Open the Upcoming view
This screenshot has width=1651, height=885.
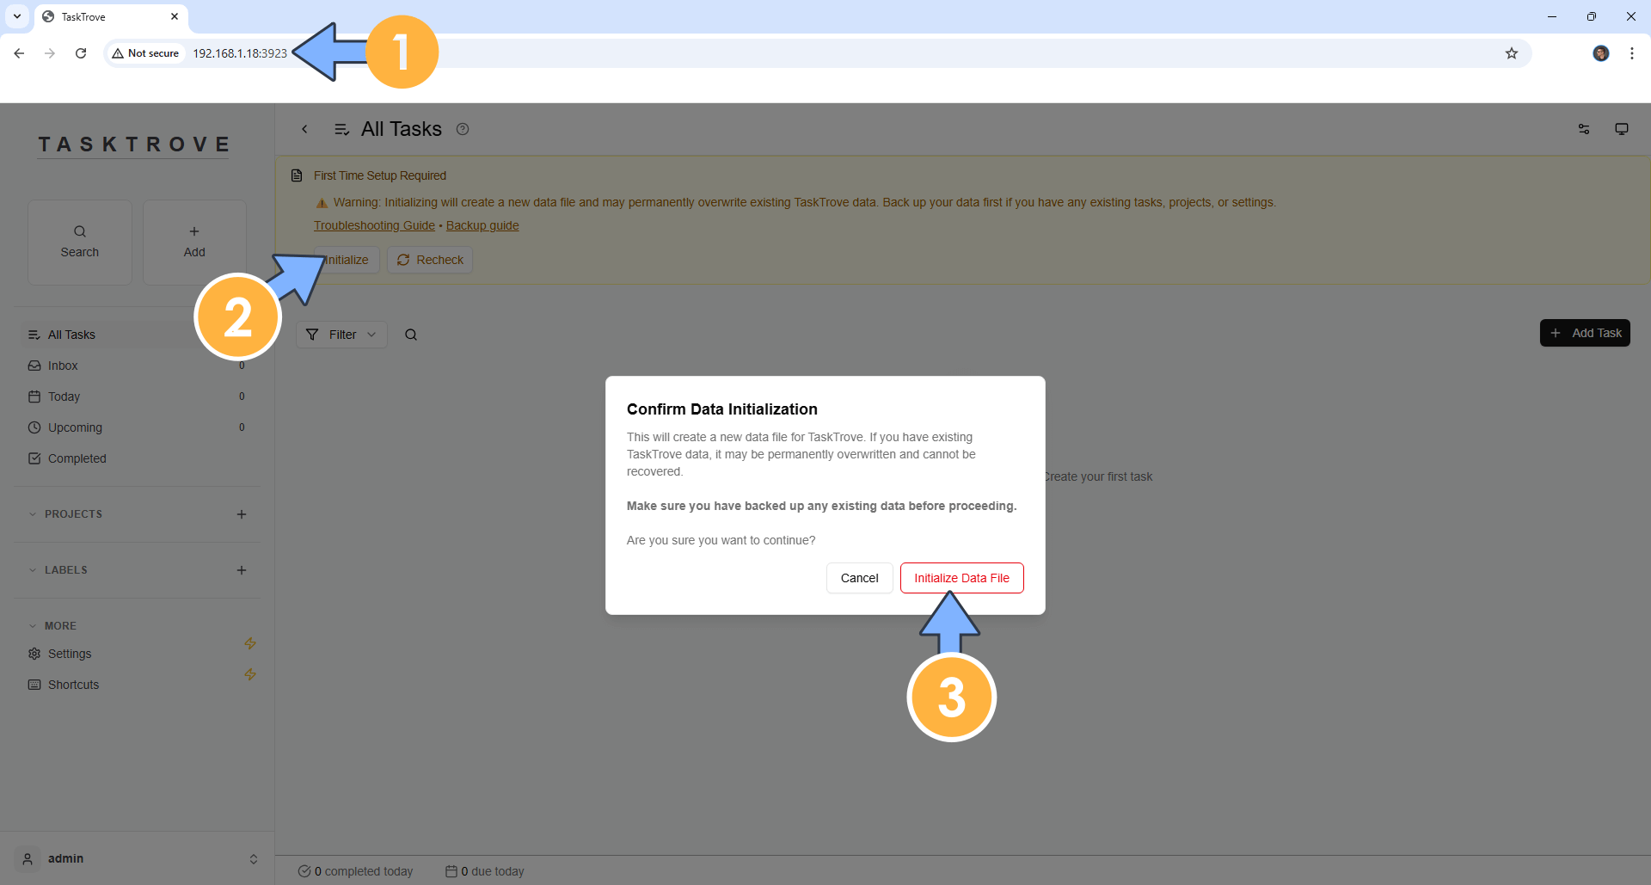(x=138, y=427)
